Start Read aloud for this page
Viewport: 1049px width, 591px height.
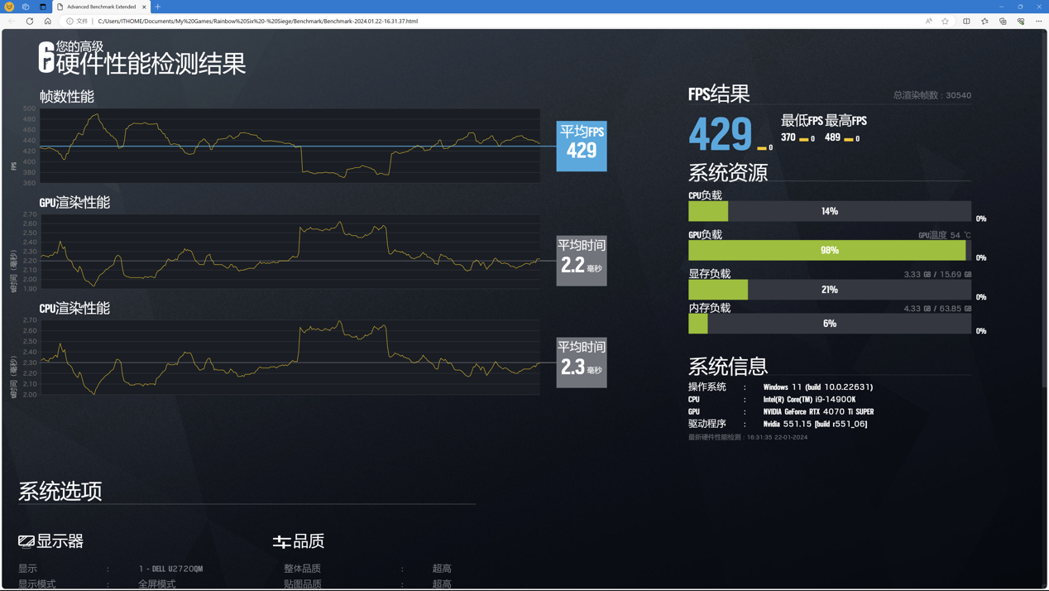tap(928, 21)
